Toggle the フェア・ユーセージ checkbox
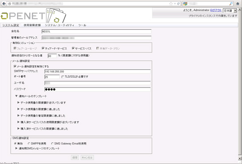Image resolution: width=242 pixels, height=164 pixels. 15,48
